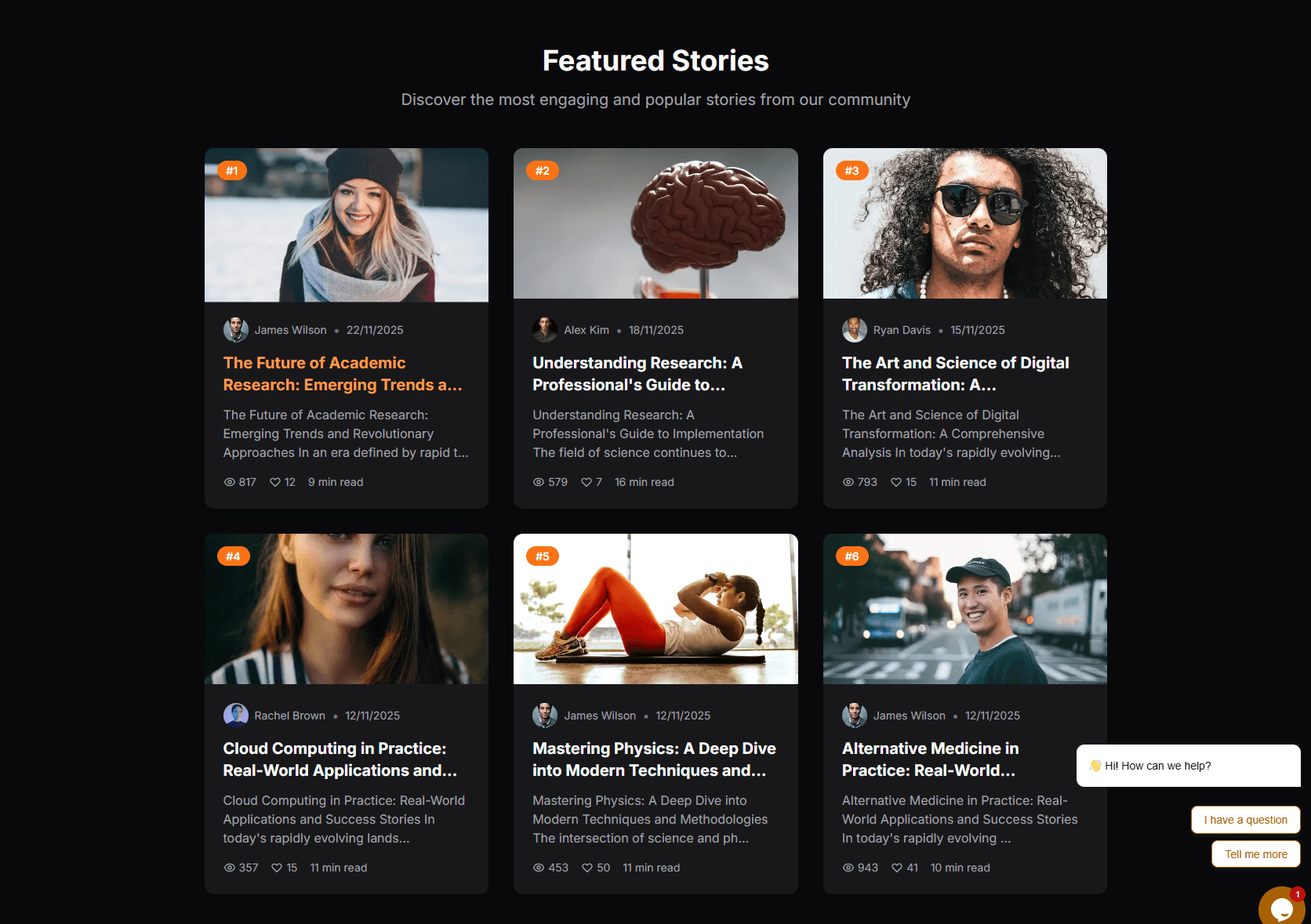
Task: Open the chat widget bubble icon
Action: [1281, 908]
